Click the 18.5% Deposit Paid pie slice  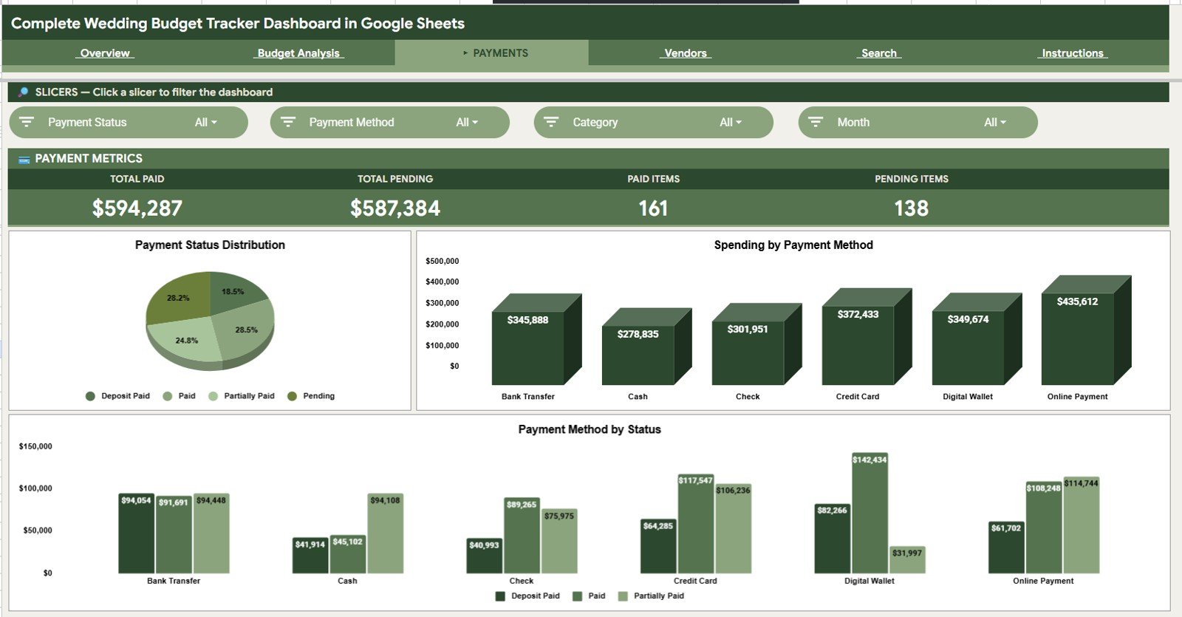pos(234,290)
